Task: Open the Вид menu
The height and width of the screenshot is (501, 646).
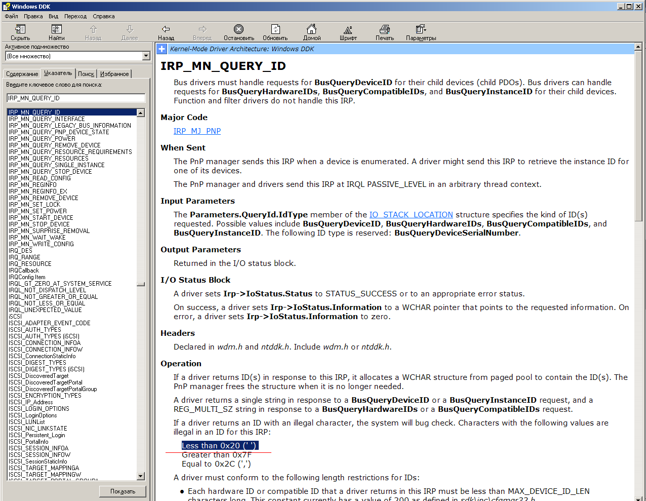Action: tap(53, 16)
